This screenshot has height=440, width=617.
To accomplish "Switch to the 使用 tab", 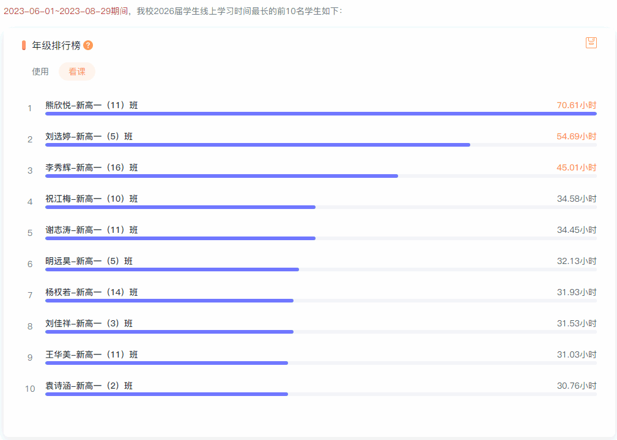I will pos(40,71).
